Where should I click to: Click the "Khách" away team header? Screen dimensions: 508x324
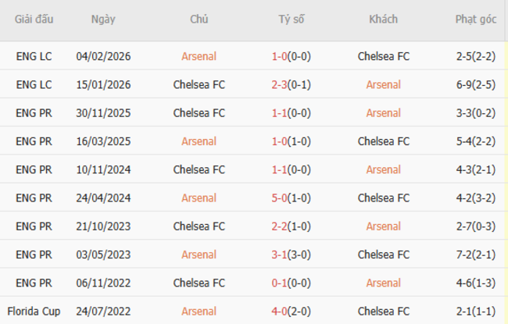tap(383, 20)
